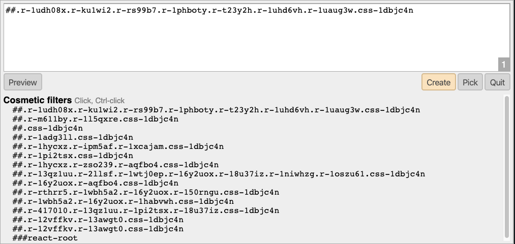Click the Preview button
The image size is (515, 244).
pos(23,82)
